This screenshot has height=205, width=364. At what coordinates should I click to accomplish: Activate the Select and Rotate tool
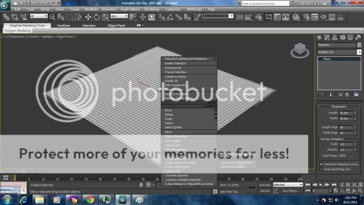pos(97,17)
